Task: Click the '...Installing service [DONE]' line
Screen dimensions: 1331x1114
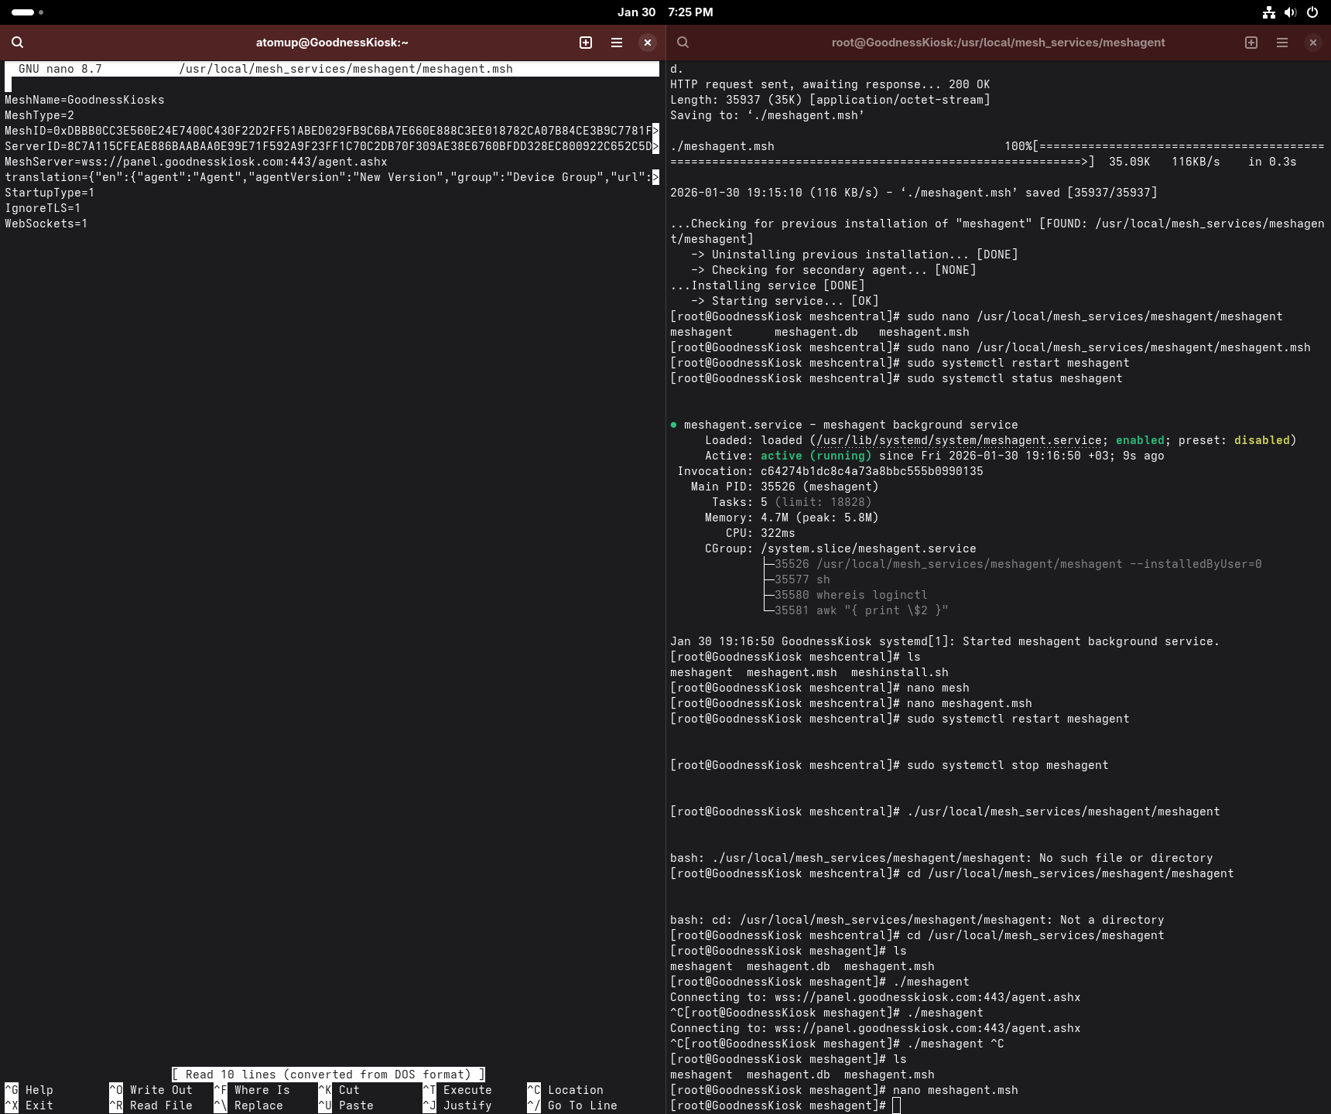Action: [x=768, y=285]
